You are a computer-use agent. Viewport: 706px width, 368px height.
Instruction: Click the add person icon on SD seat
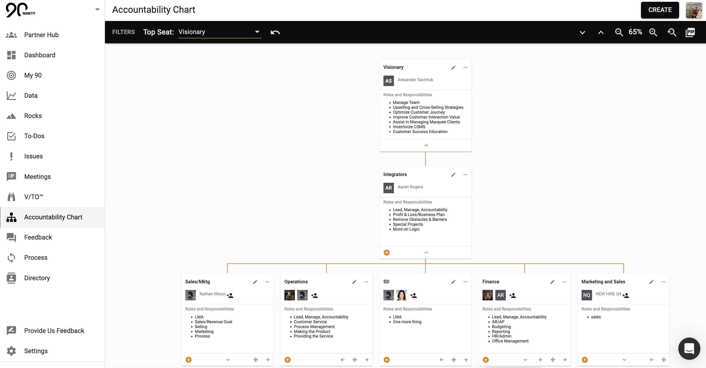(x=413, y=295)
